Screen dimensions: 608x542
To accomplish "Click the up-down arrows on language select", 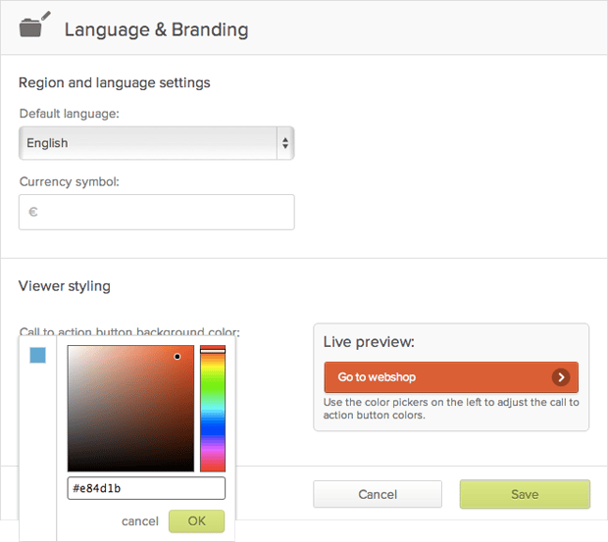I will coord(285,143).
